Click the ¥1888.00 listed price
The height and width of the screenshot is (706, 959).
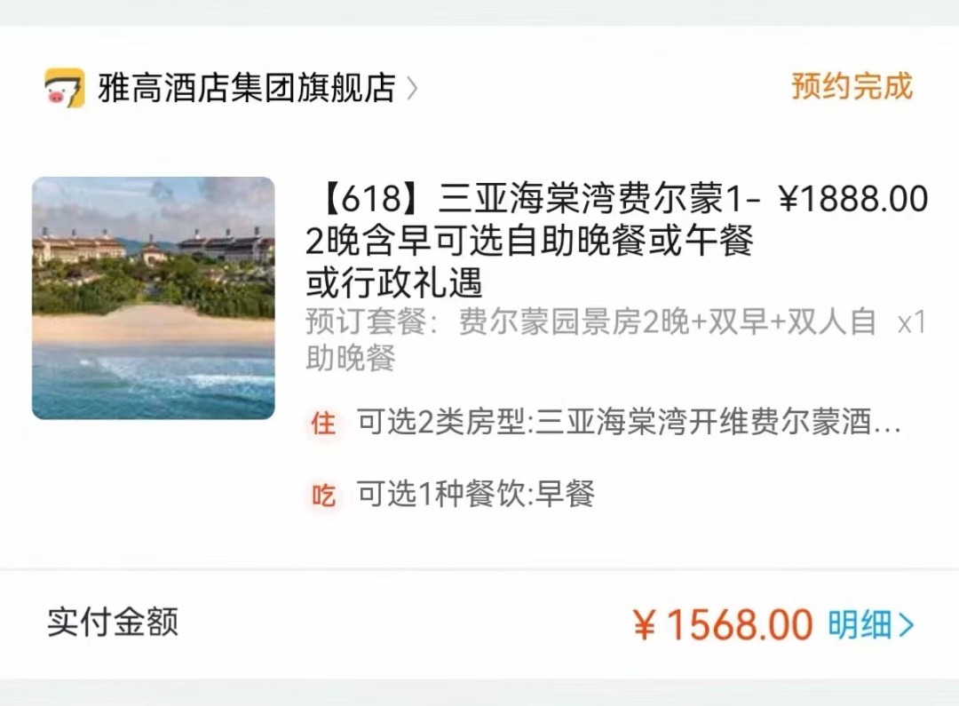[x=854, y=199]
